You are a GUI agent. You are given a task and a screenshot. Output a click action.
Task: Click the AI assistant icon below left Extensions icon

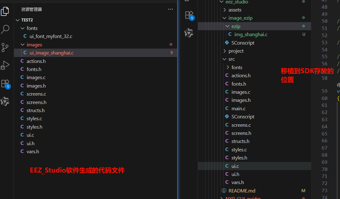point(5,102)
